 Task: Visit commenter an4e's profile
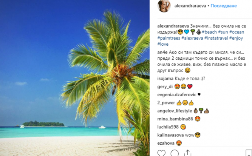[162, 53]
